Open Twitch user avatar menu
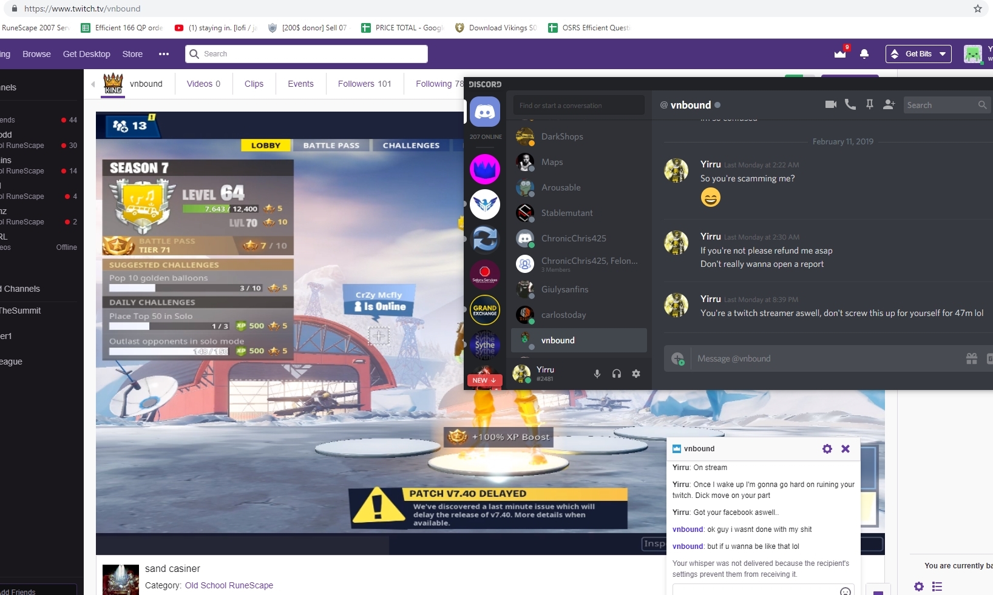Image resolution: width=993 pixels, height=595 pixels. pos(973,53)
